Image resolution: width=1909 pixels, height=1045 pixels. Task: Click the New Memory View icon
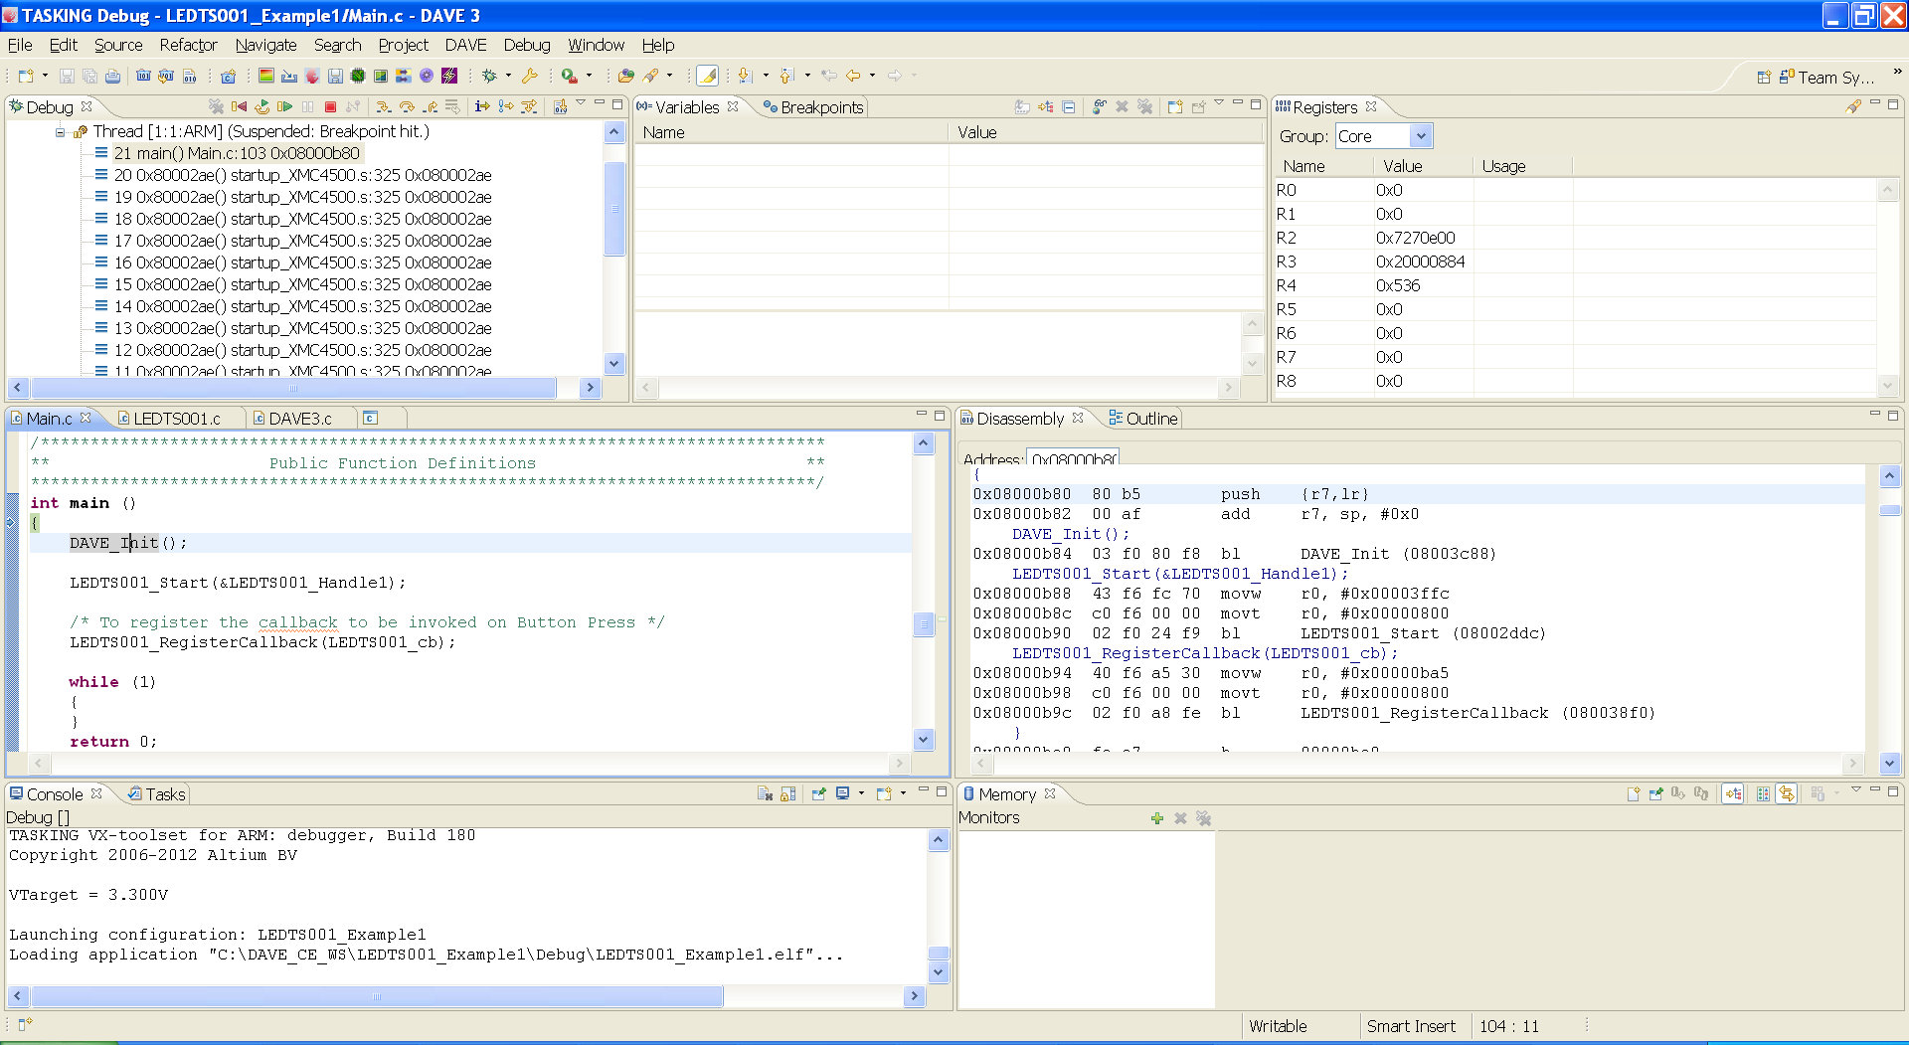1634,793
